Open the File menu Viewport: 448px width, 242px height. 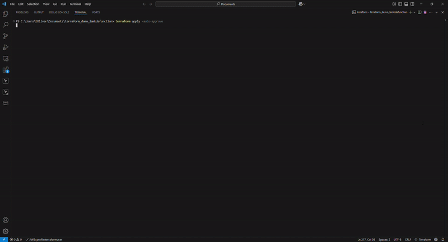(12, 4)
